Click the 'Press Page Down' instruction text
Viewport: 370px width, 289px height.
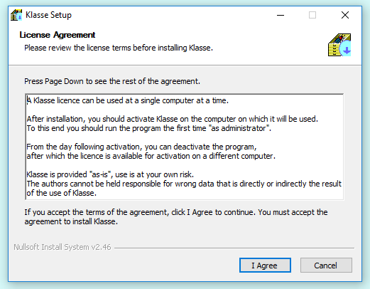coord(112,81)
